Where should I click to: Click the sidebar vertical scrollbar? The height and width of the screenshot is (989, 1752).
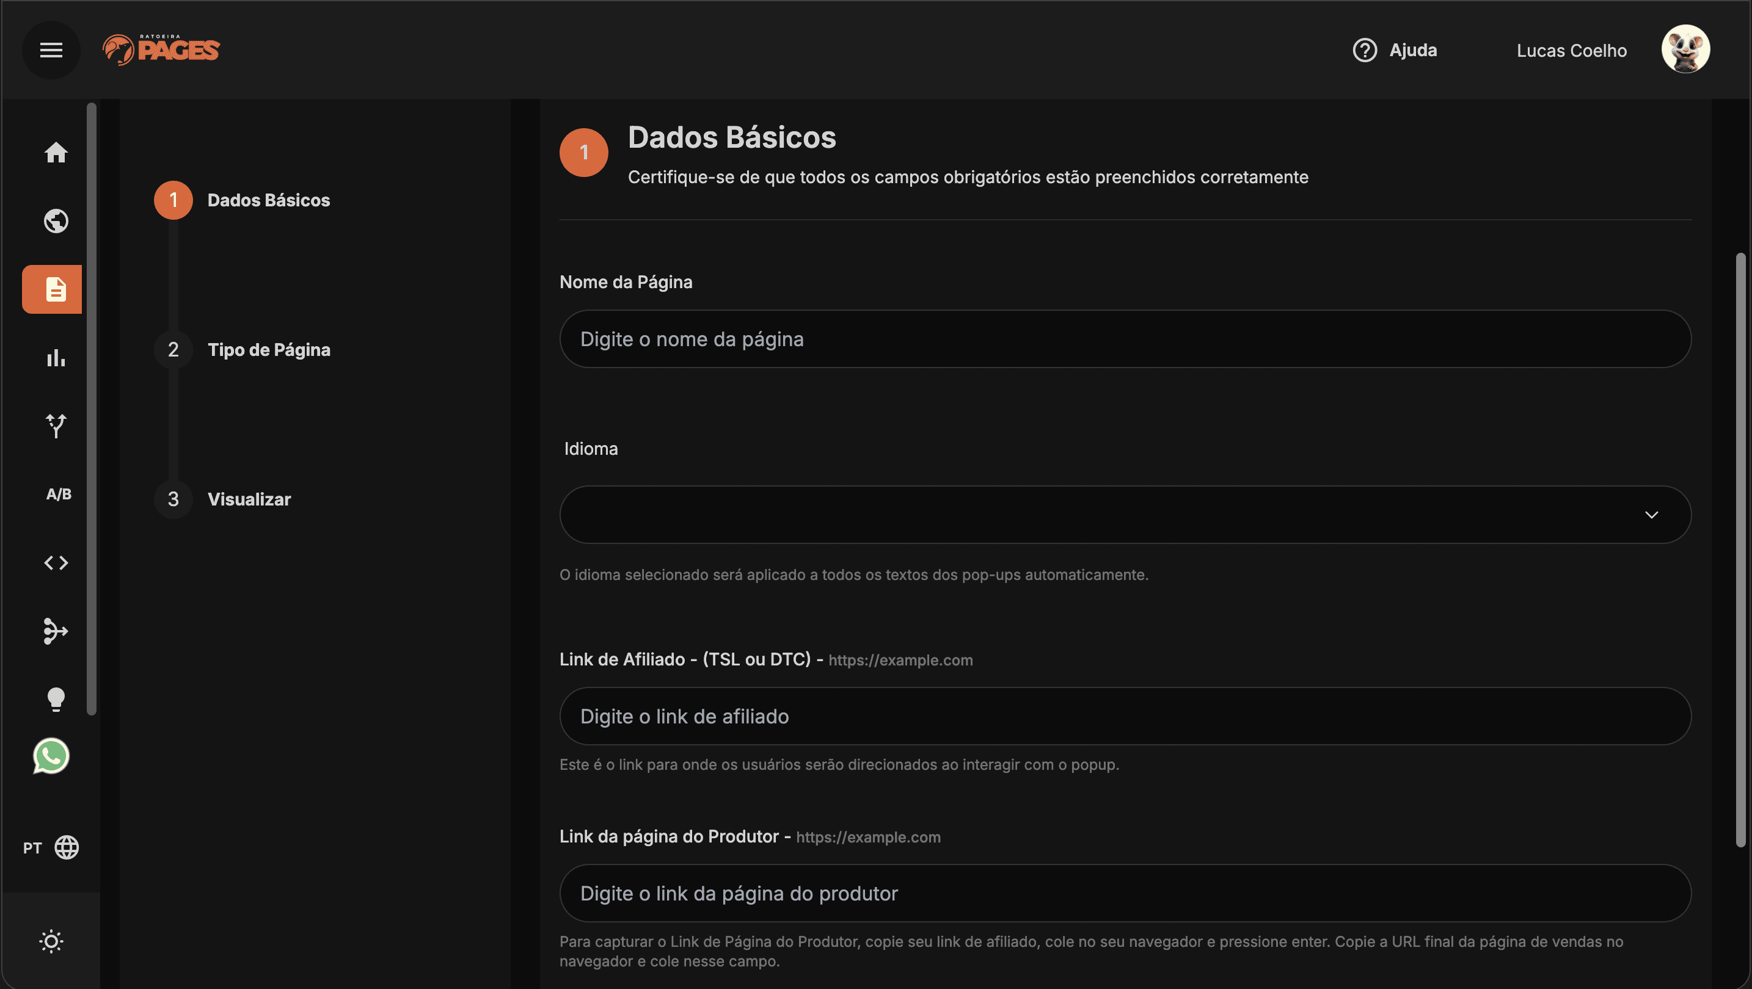tap(92, 408)
